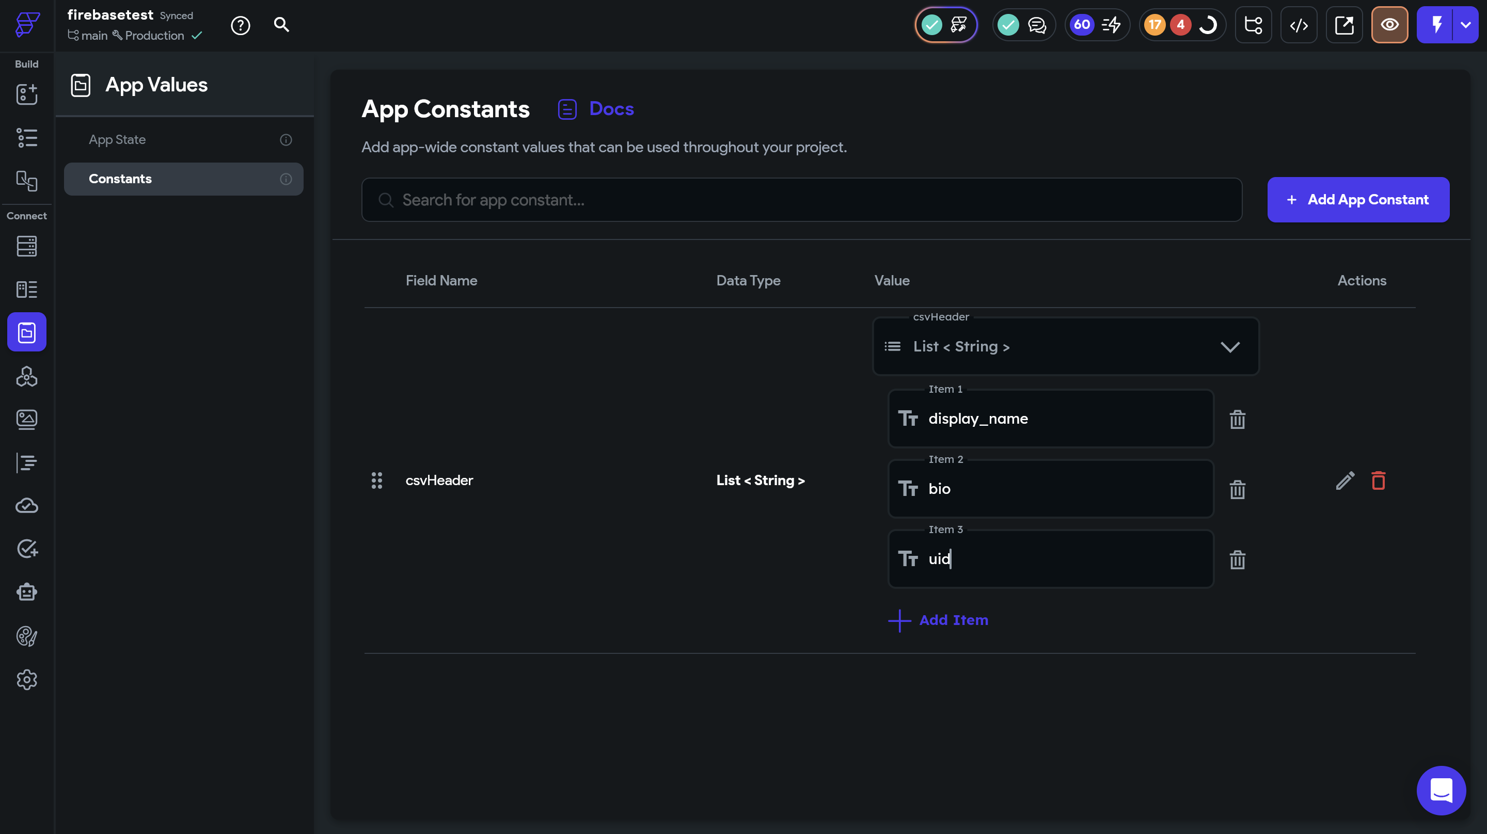
Task: Open the branching menu icon
Action: coord(1253,25)
